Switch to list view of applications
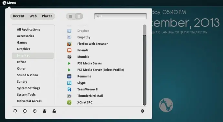 [x=79, y=16]
